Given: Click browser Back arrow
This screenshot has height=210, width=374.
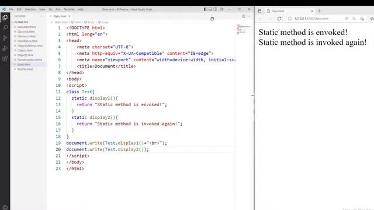Looking at the screenshot, I should (260, 19).
